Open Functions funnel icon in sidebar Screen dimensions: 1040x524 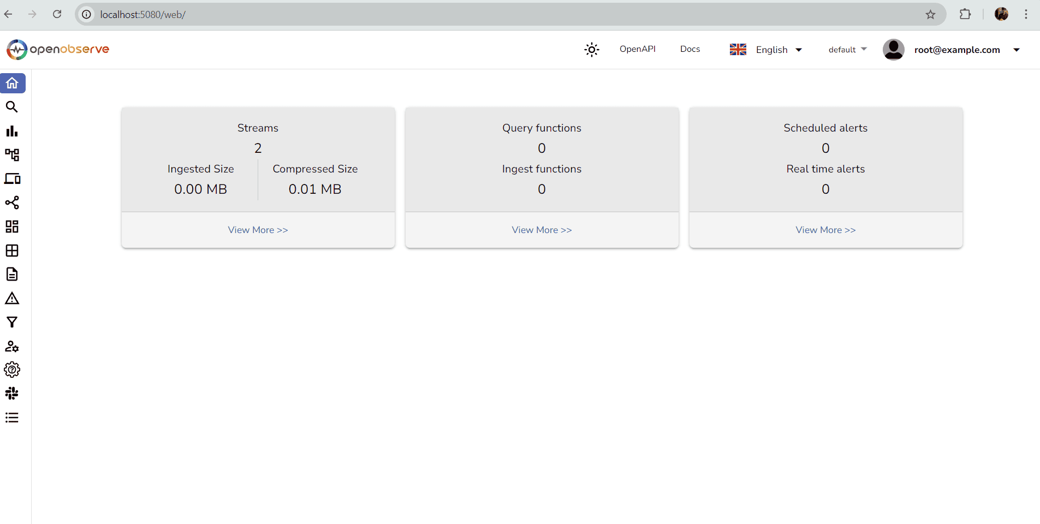click(12, 322)
